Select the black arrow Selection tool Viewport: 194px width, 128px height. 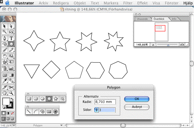(5, 26)
